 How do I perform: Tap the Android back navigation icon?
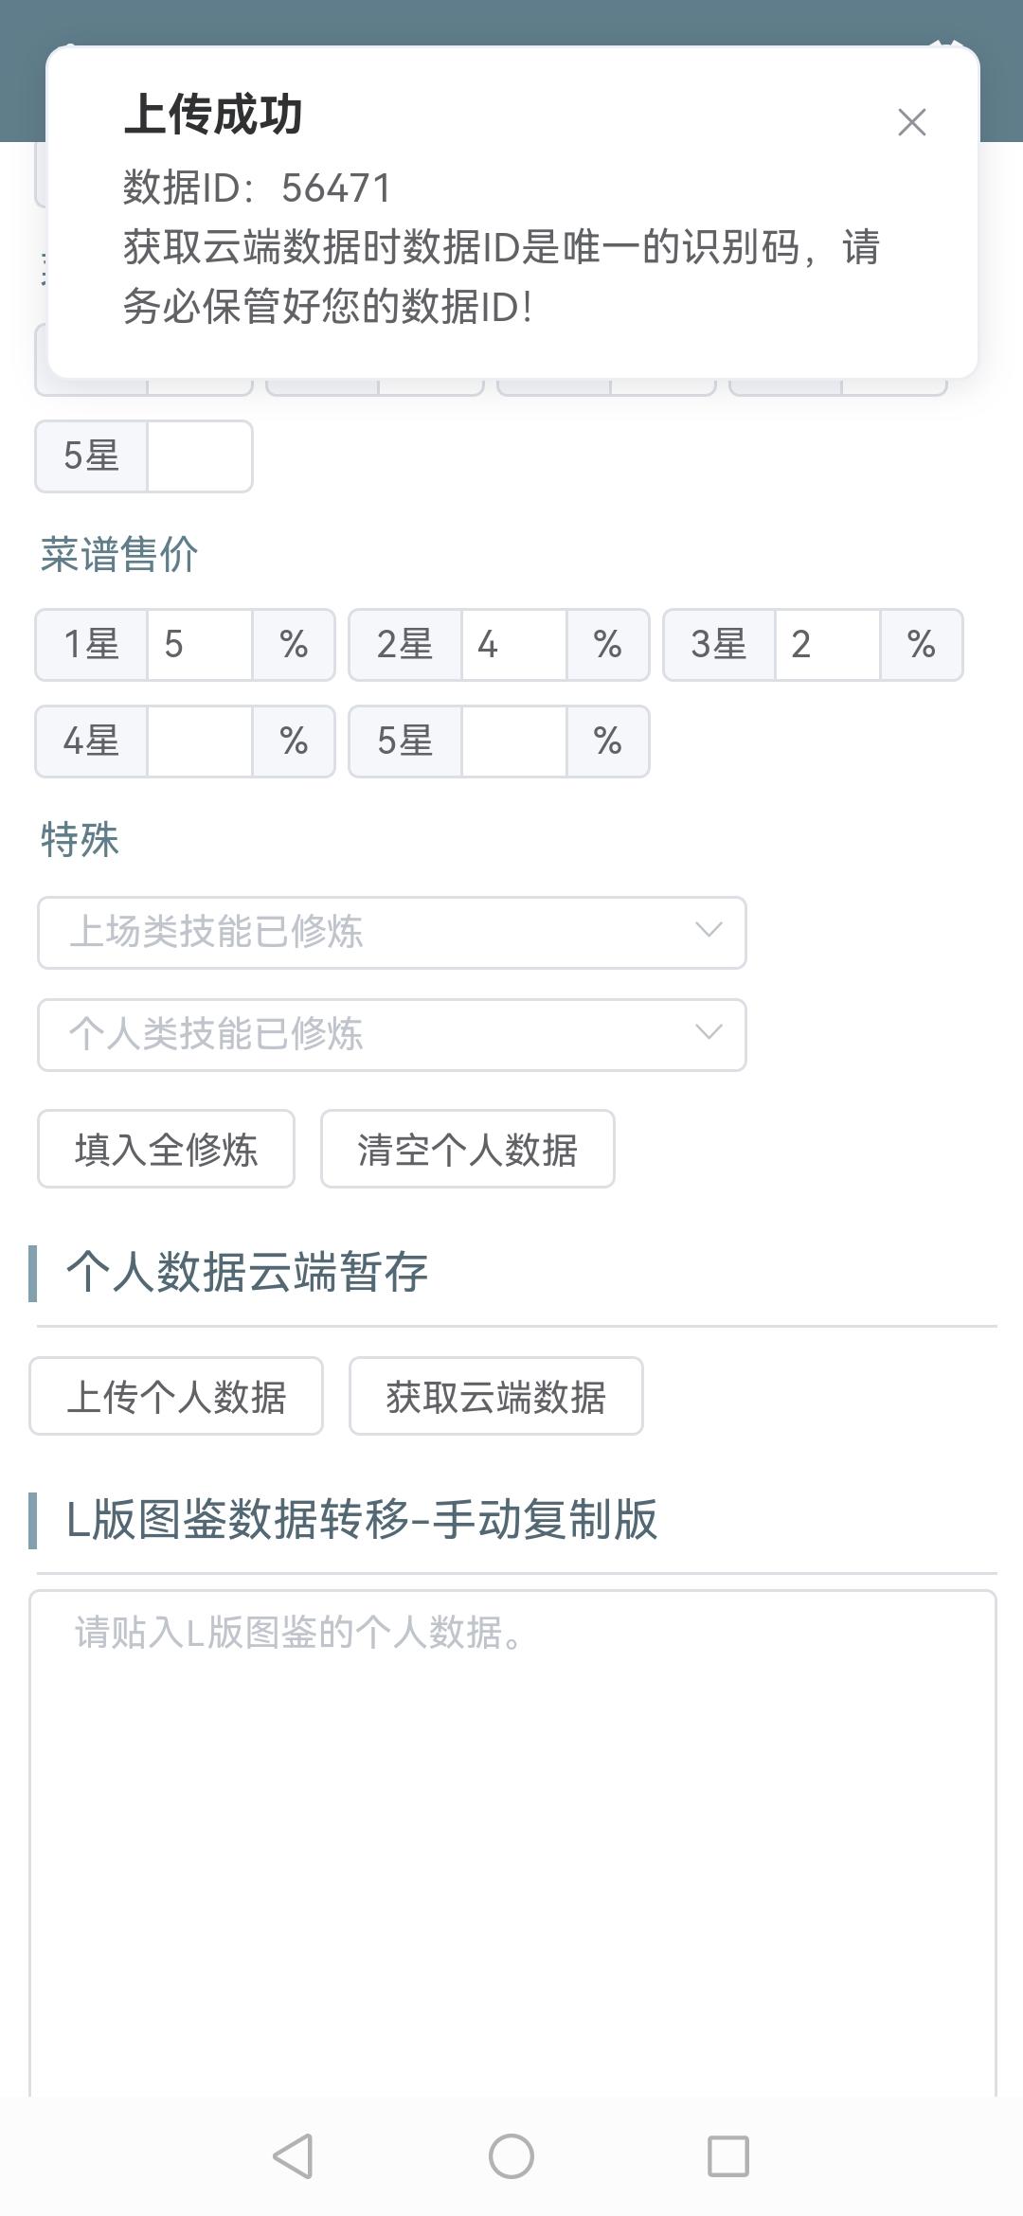[293, 2156]
